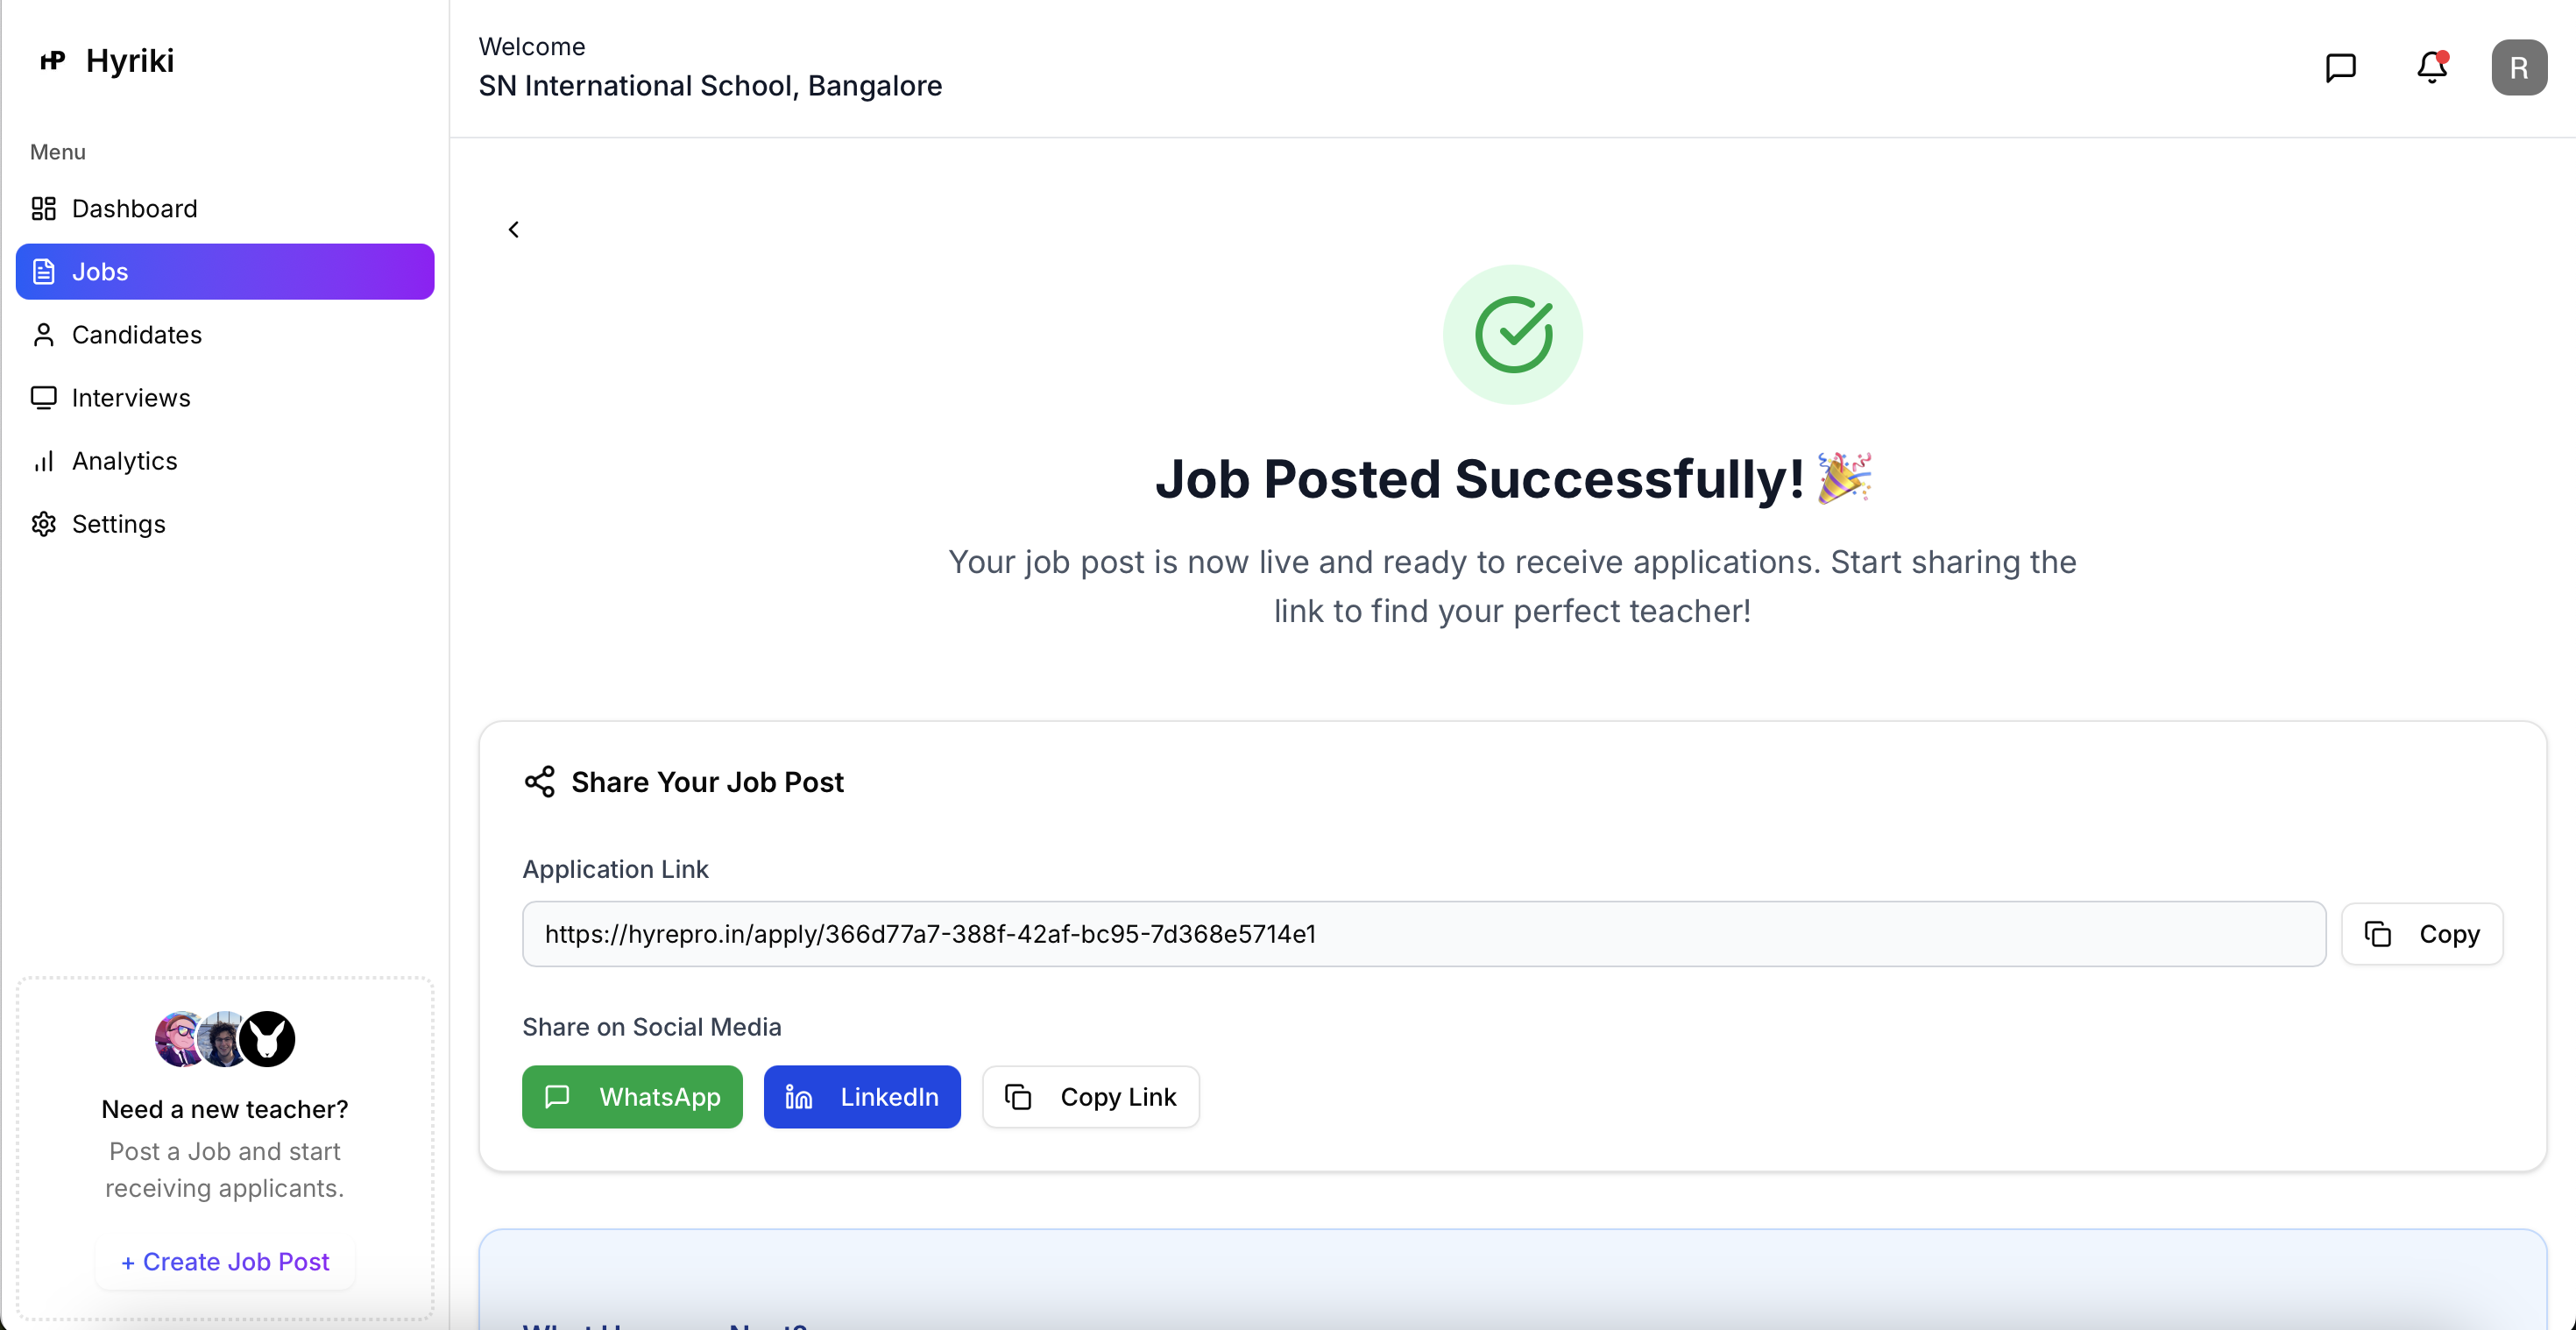Image resolution: width=2576 pixels, height=1330 pixels.
Task: Copy the application link using Copy button
Action: (x=2424, y=933)
